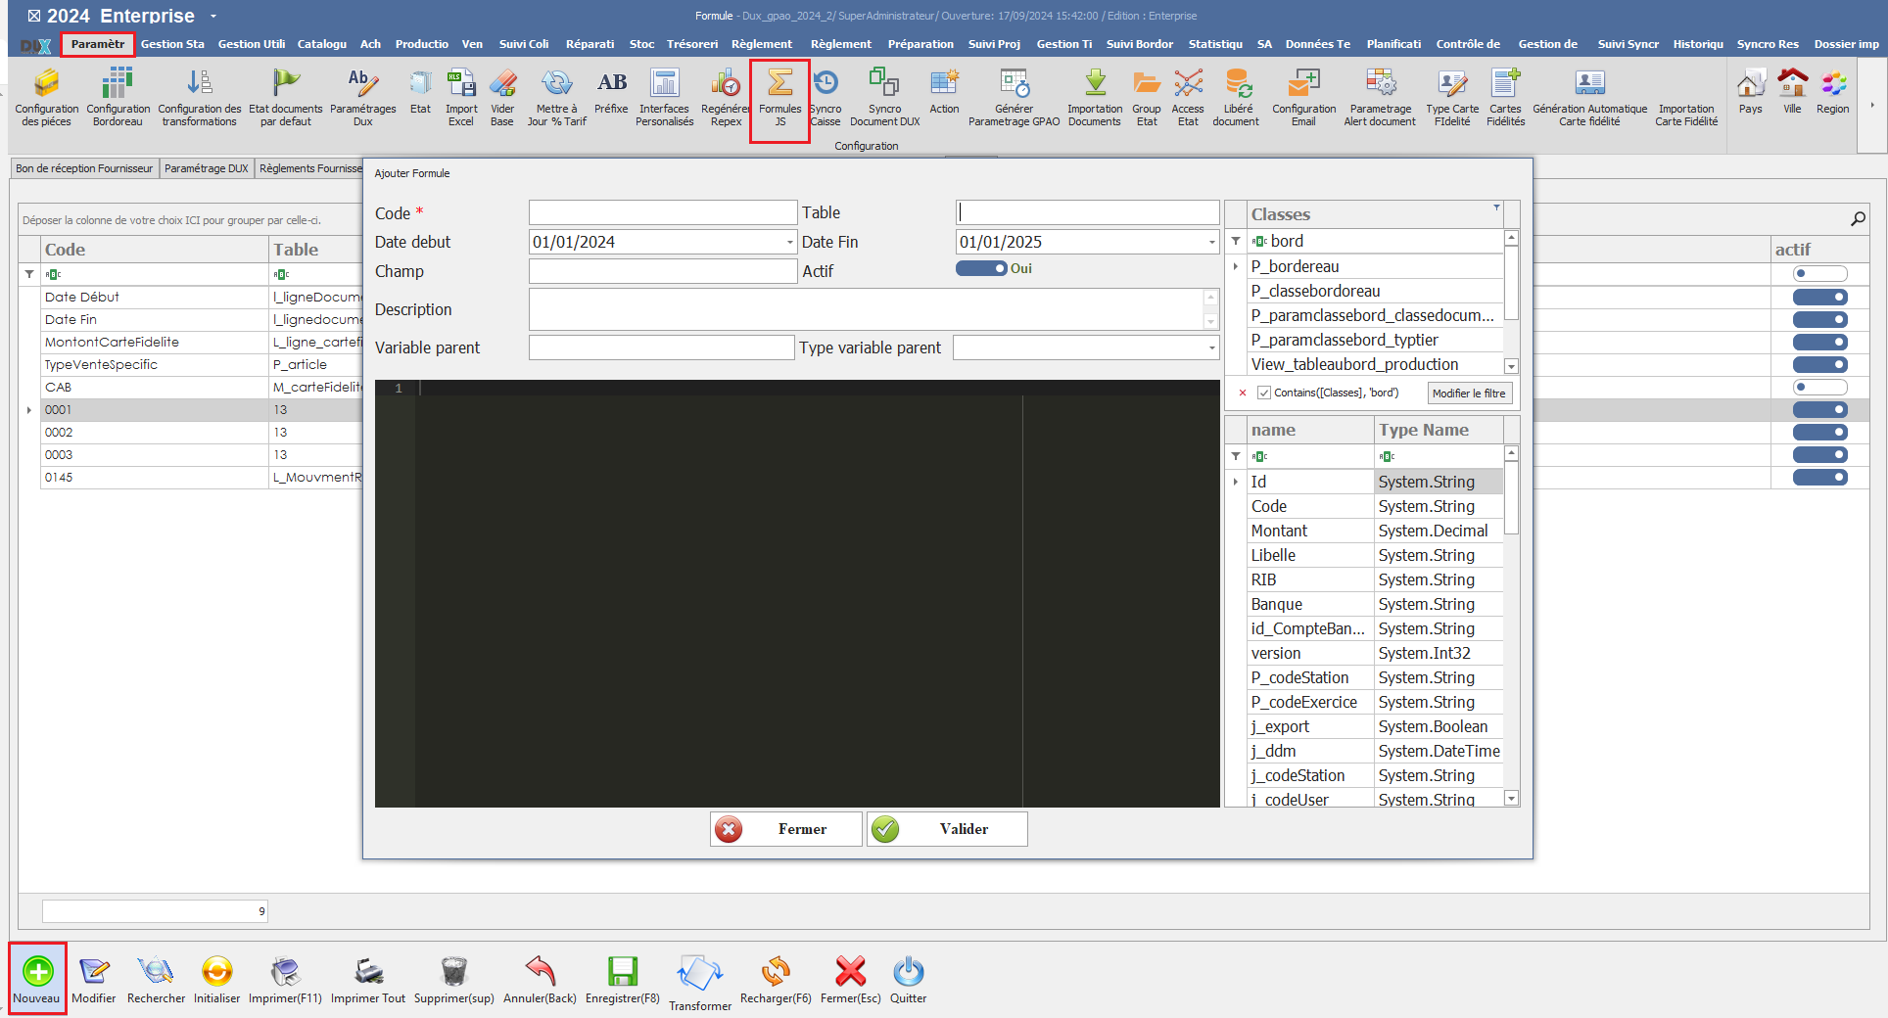Toggle actif switch for CAB row
Image resolution: width=1888 pixels, height=1018 pixels.
coord(1819,387)
